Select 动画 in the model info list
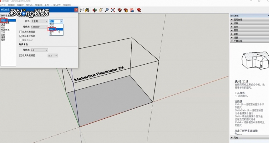269x143 pixels. point(8,25)
